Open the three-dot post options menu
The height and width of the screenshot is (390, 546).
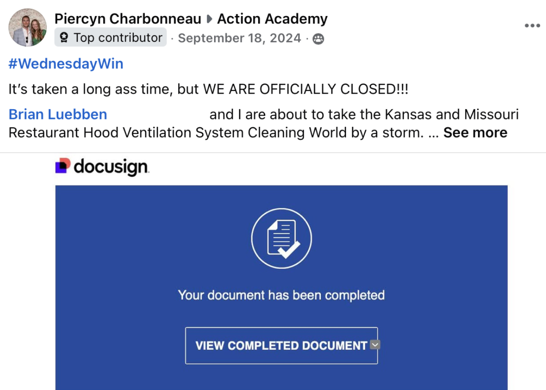(532, 26)
